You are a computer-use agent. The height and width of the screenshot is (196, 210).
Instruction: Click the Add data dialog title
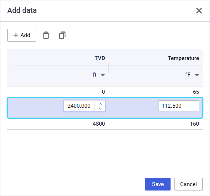[22, 10]
